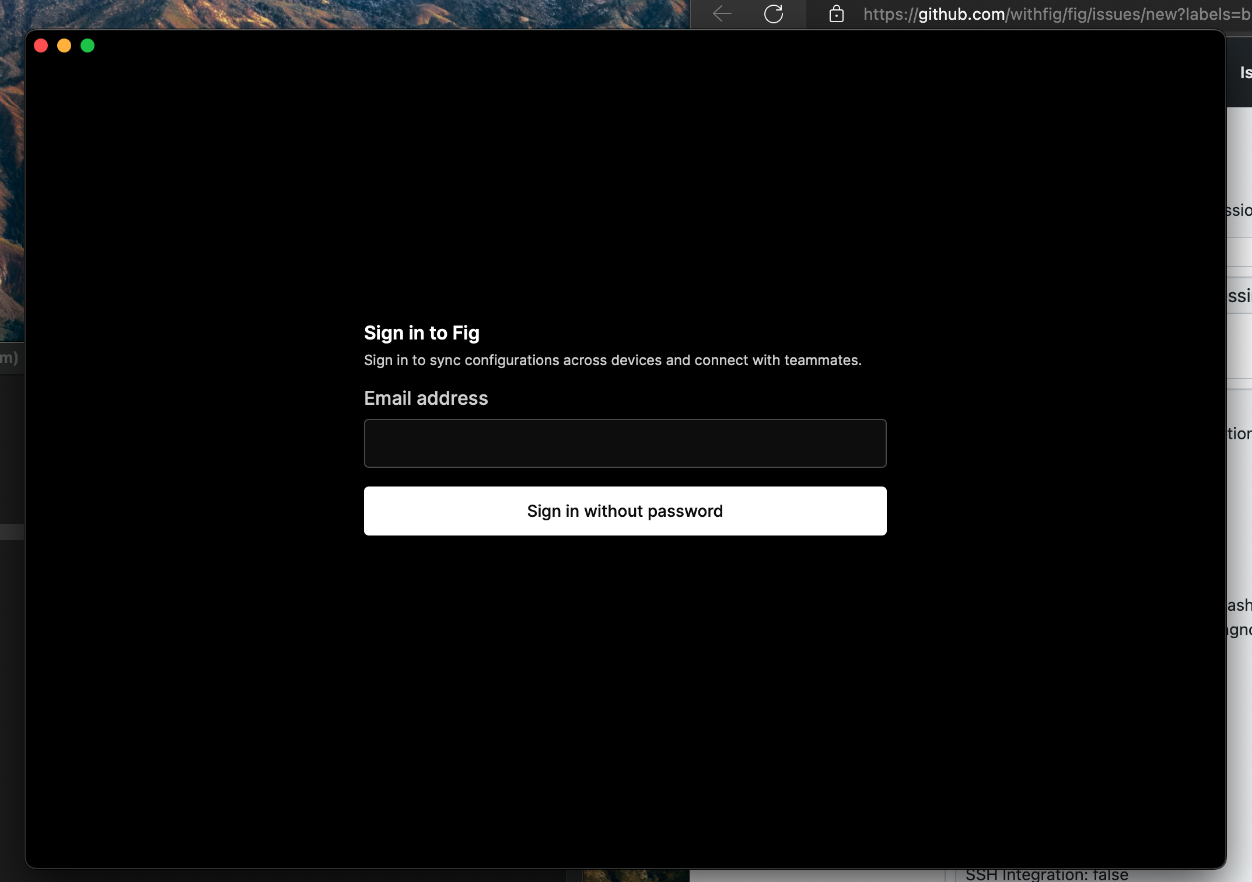Click the browser back navigation arrow
This screenshot has width=1252, height=882.
coord(721,14)
